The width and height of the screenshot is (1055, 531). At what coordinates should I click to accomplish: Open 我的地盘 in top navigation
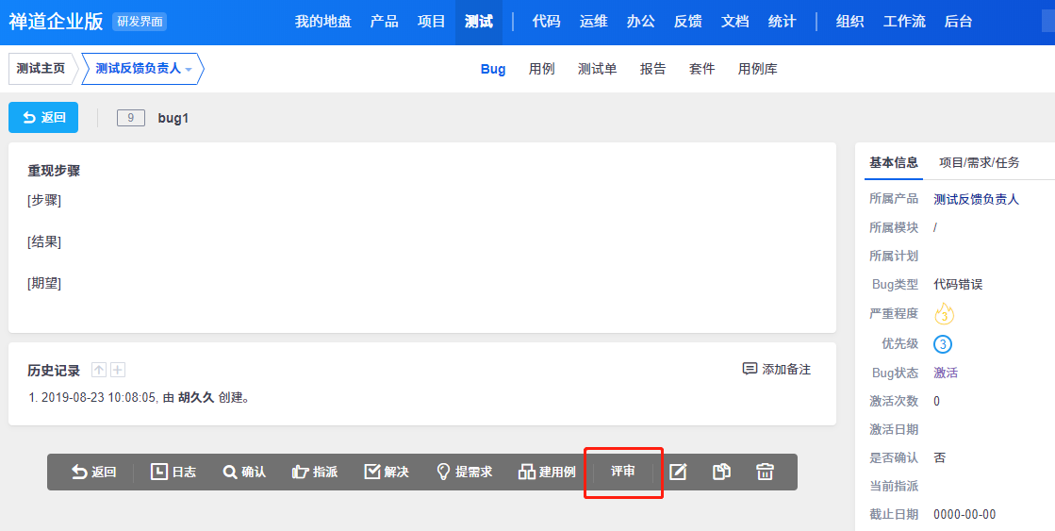323,22
